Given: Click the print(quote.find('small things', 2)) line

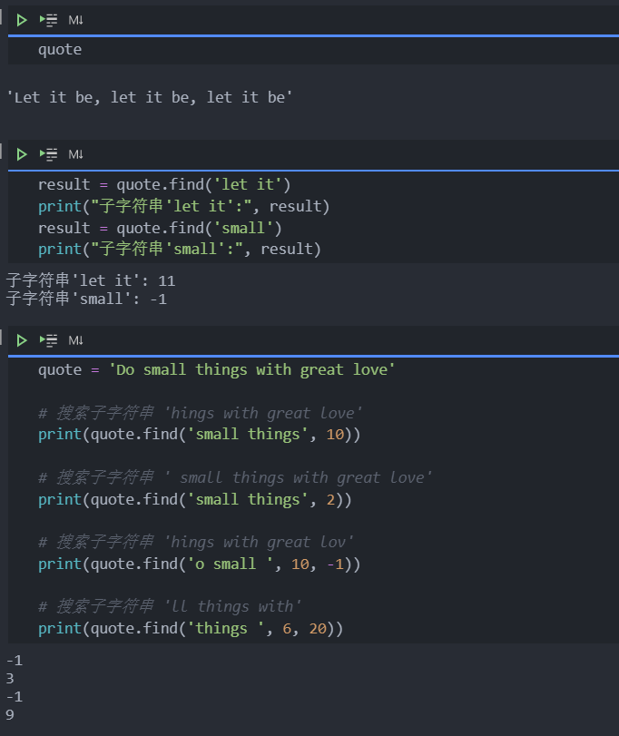Looking at the screenshot, I should 194,499.
